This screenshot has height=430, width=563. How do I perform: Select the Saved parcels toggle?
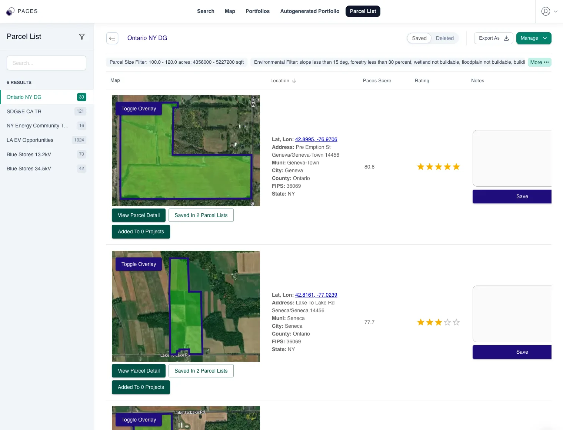419,38
